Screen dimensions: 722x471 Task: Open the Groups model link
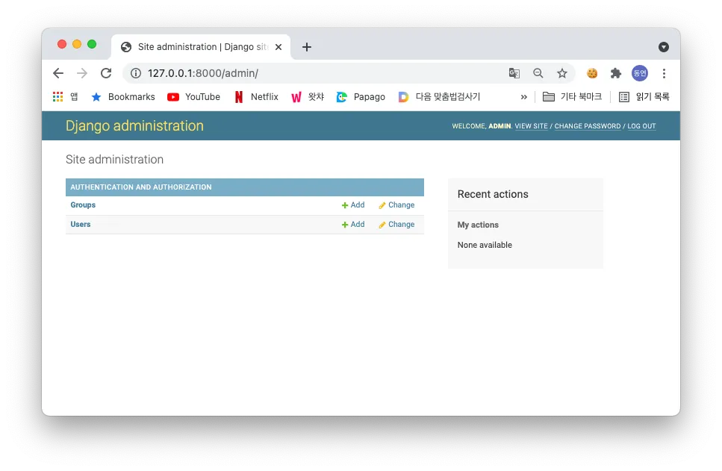tap(83, 205)
